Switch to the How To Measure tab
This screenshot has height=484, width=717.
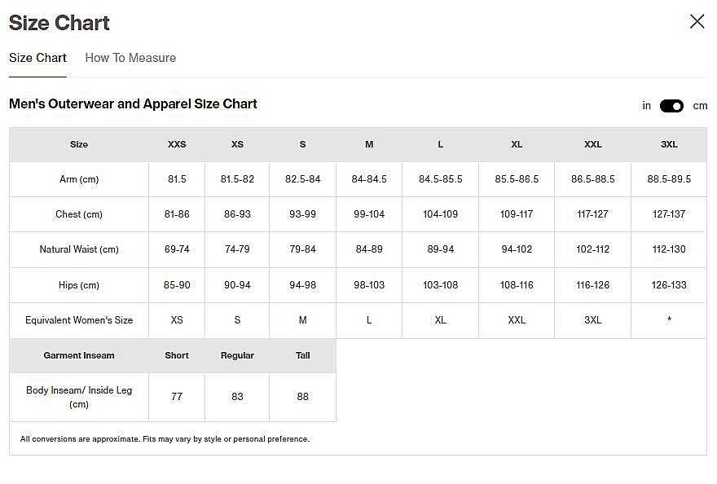tap(130, 58)
